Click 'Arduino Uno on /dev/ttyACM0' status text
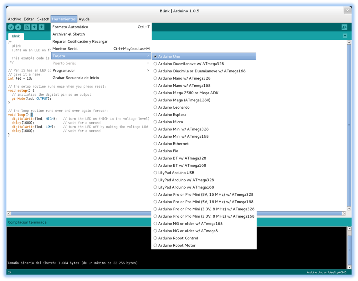Viewport: 358px width, 281px height. point(326,272)
